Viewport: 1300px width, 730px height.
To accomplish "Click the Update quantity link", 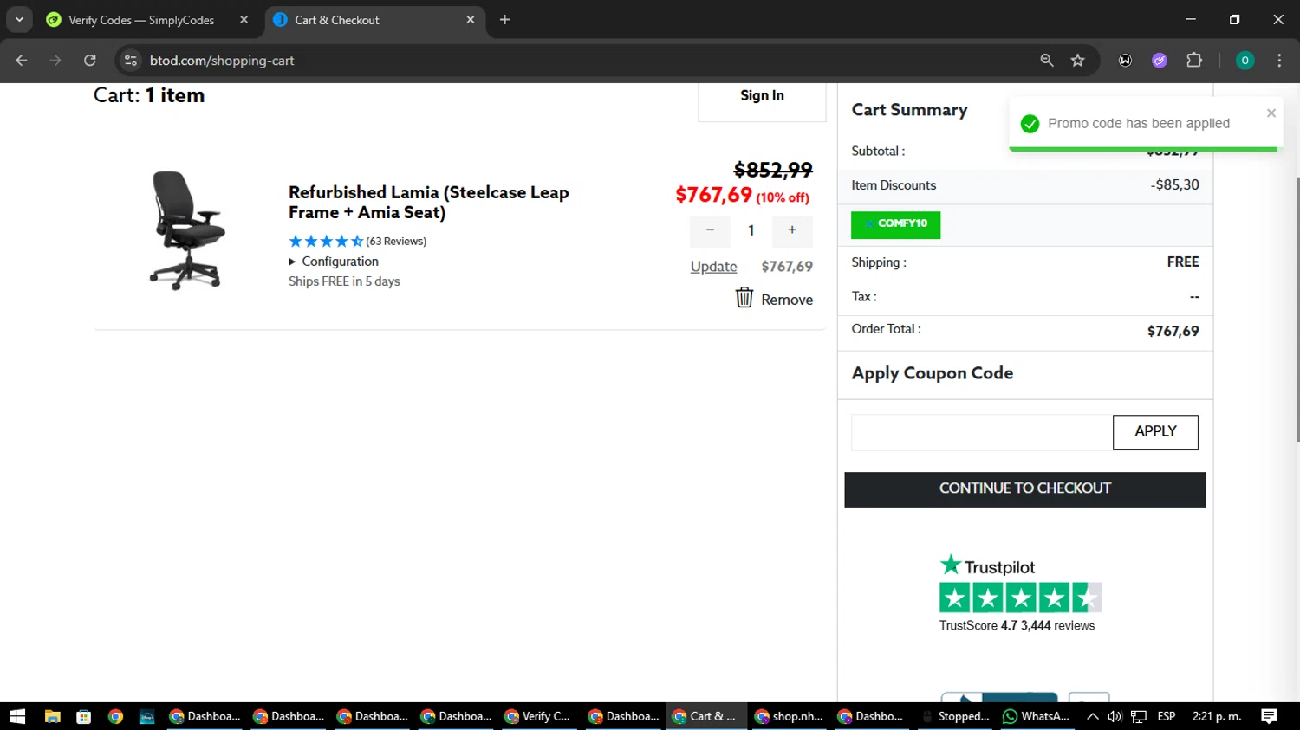I will pyautogui.click(x=714, y=267).
